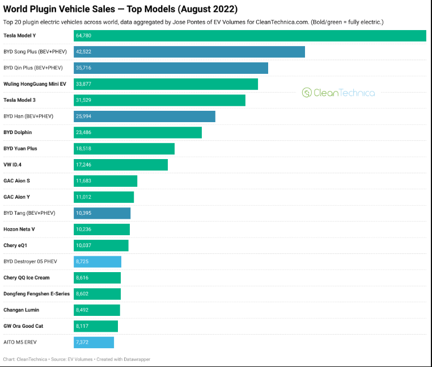The height and width of the screenshot is (367, 432).
Task: Click the BYD Destroyer 05 PHEV label
Action: point(30,261)
